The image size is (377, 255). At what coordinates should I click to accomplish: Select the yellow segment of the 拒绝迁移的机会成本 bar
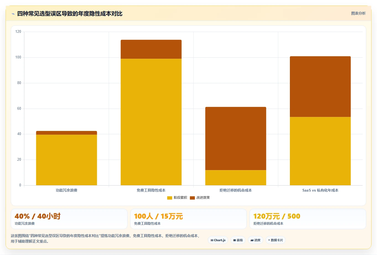tap(236, 178)
